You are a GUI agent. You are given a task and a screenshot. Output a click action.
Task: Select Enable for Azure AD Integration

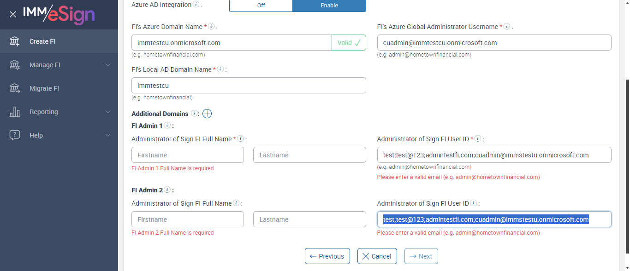coord(329,6)
